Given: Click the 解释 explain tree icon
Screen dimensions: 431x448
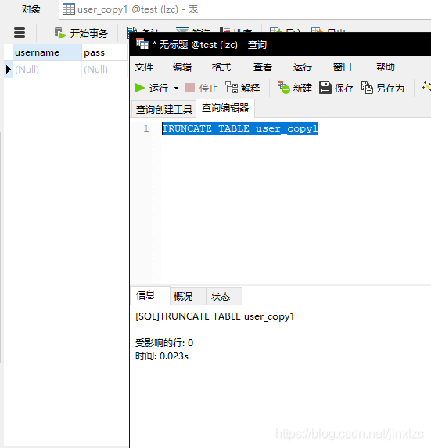Looking at the screenshot, I should tap(232, 88).
